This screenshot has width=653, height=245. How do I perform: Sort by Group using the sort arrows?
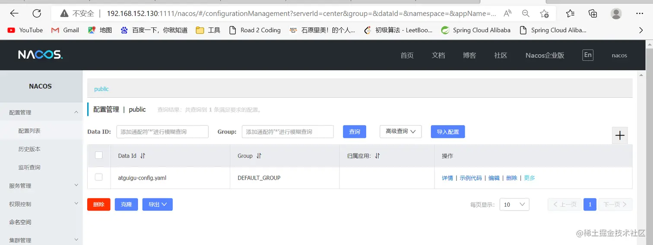[259, 156]
